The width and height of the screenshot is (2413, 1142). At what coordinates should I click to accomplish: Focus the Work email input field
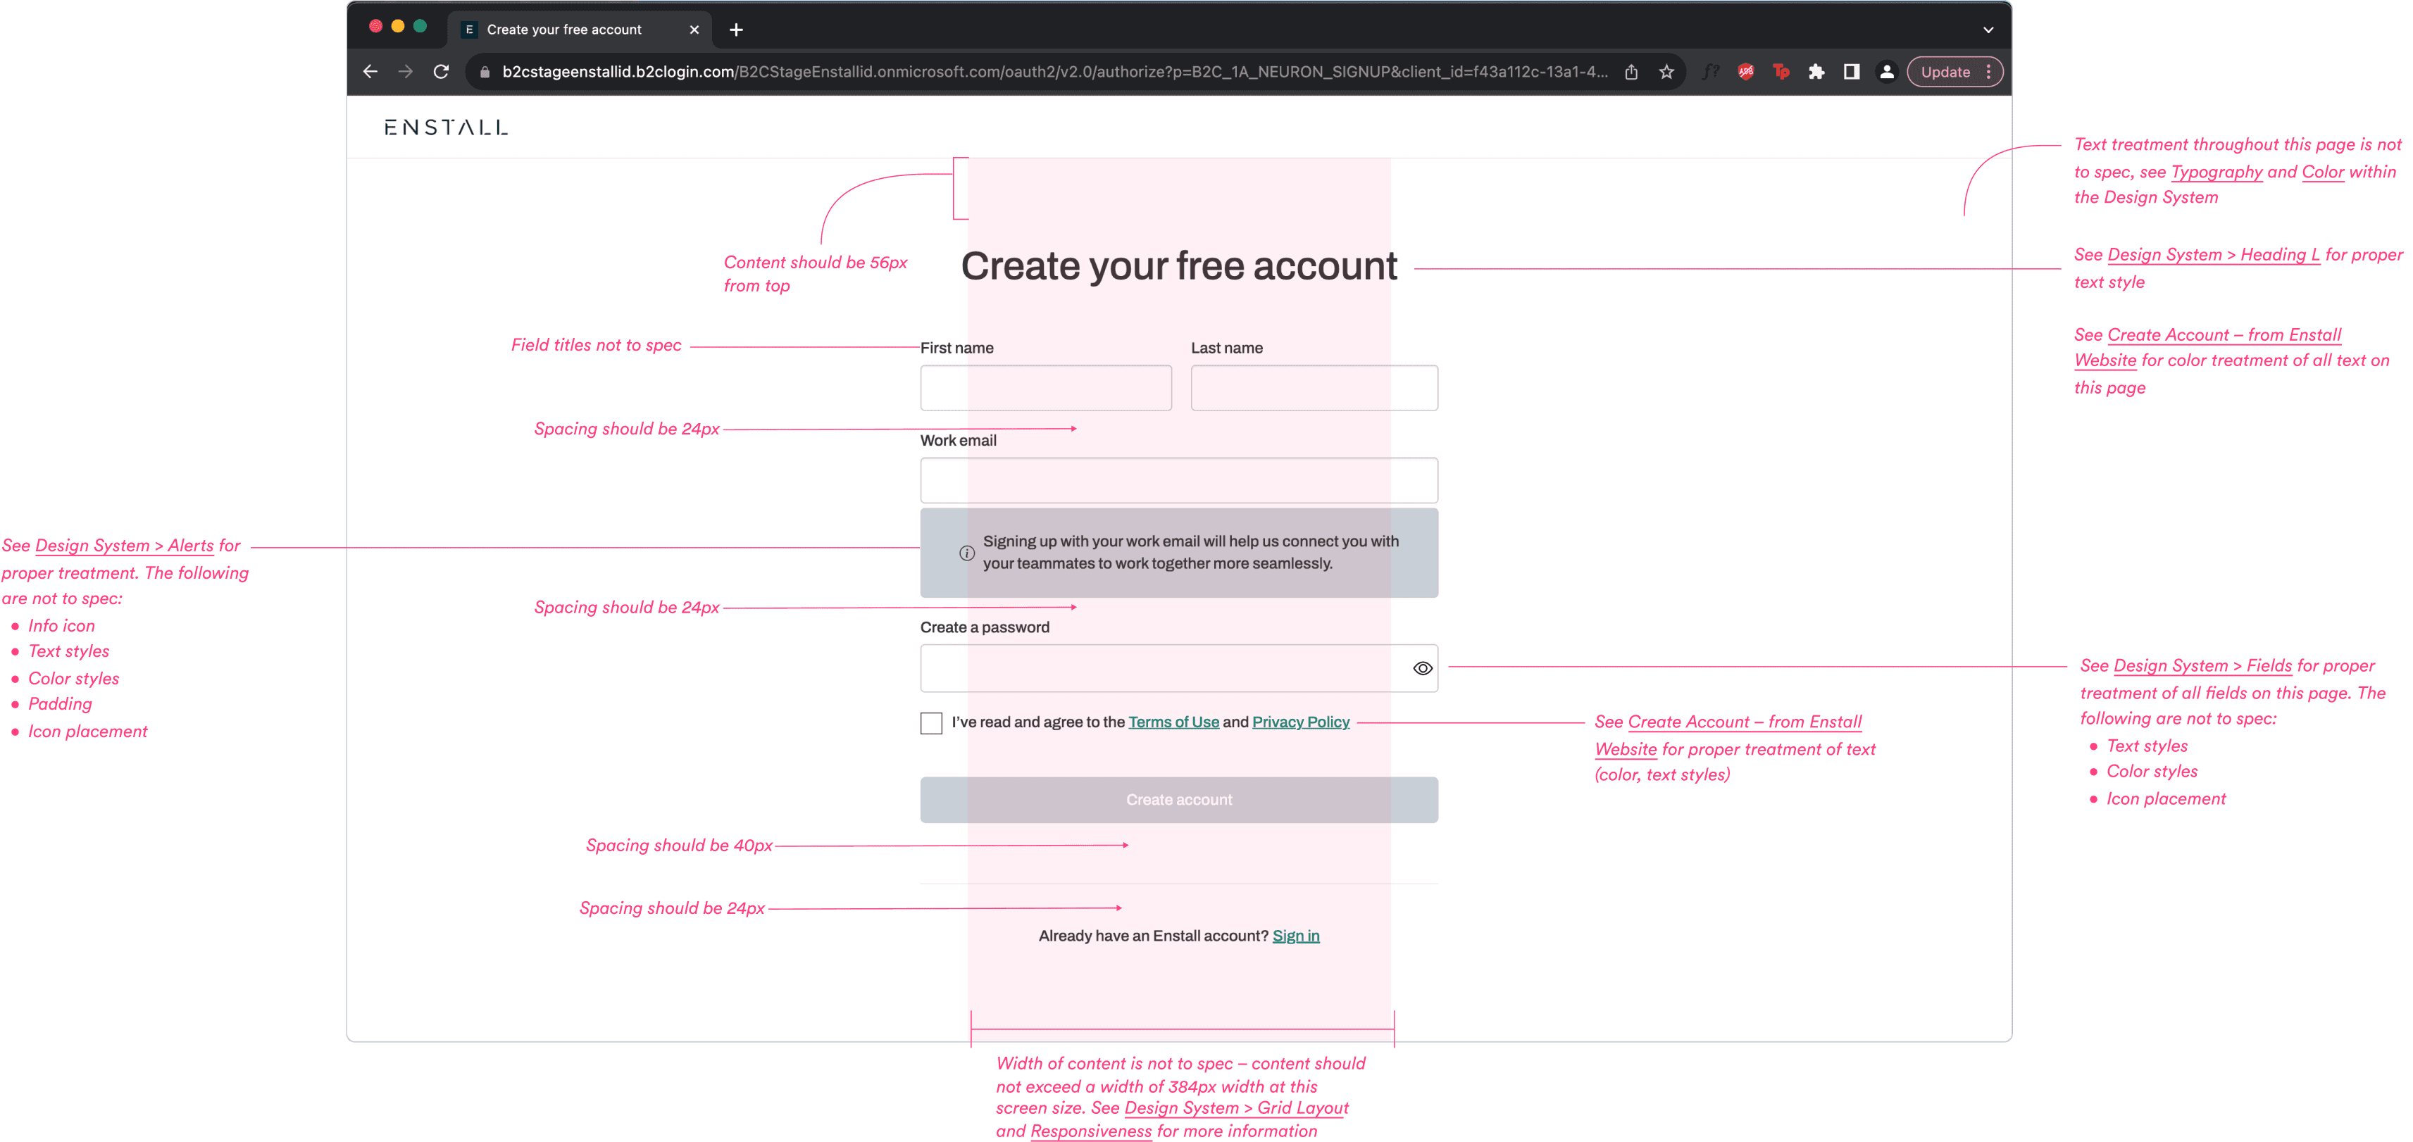1178,481
